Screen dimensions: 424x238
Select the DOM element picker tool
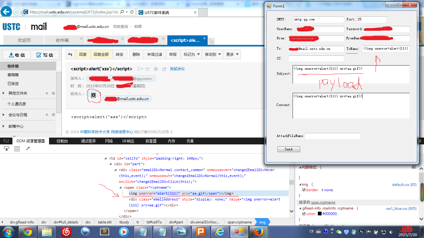[x=7, y=149]
